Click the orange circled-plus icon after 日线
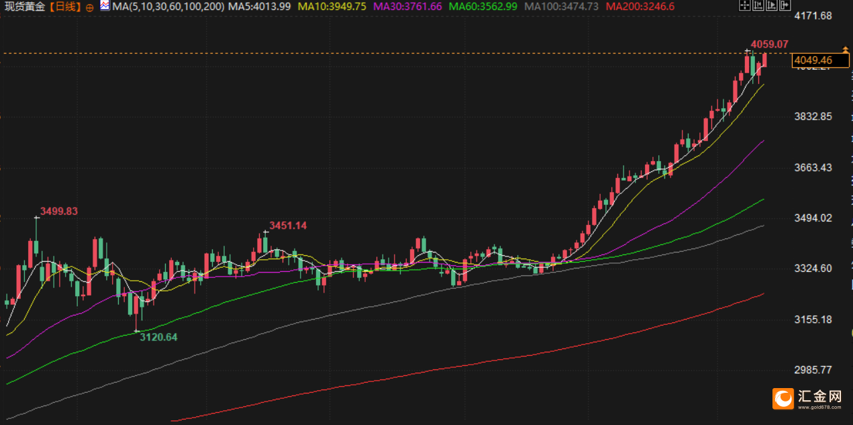Image resolution: width=853 pixels, height=425 pixels. tap(90, 7)
